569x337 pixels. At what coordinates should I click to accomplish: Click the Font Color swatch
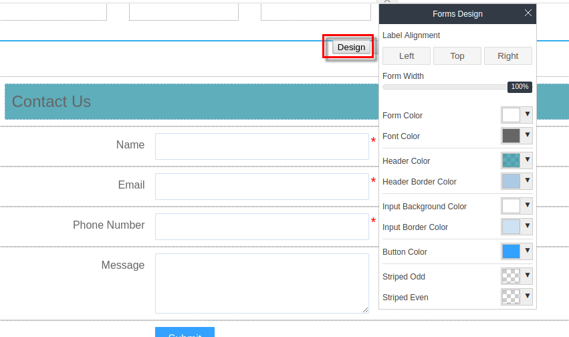pos(511,136)
